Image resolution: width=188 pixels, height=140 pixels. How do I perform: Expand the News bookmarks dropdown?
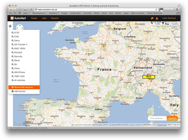(27, 13)
